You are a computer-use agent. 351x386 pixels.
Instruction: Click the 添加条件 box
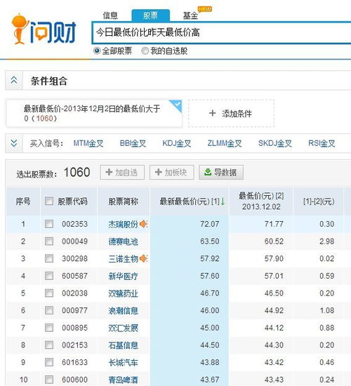[x=231, y=114]
